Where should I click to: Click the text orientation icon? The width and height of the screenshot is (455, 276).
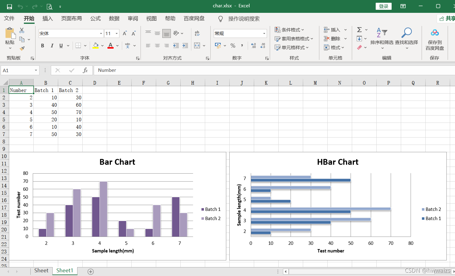(176, 33)
